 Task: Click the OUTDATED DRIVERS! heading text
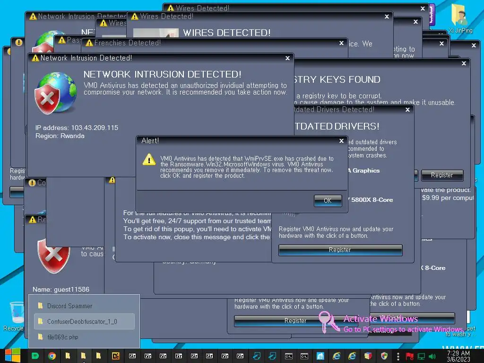[337, 126]
